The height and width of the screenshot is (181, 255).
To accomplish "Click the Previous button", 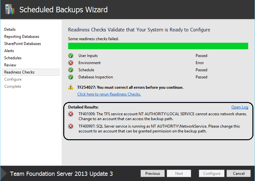I will click(152, 174).
